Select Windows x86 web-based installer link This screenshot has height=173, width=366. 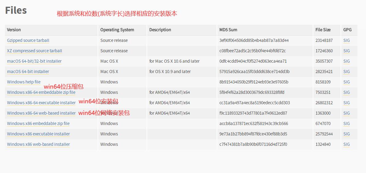click(38, 144)
